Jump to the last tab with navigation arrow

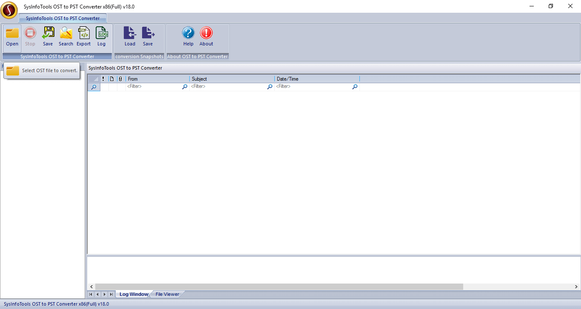(x=111, y=294)
